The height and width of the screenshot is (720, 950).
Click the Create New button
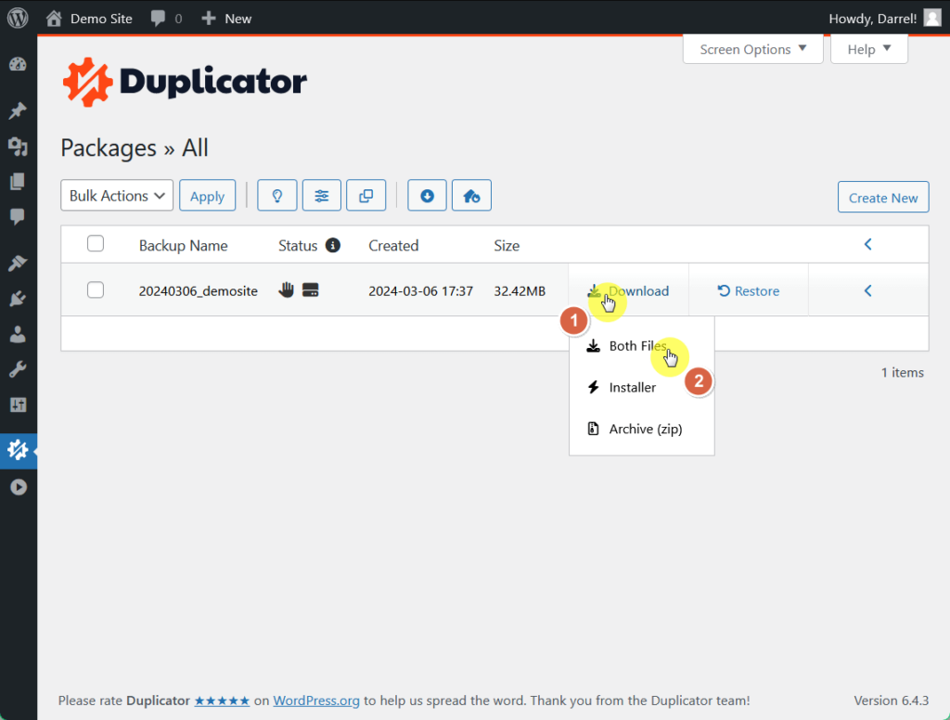[x=883, y=197]
